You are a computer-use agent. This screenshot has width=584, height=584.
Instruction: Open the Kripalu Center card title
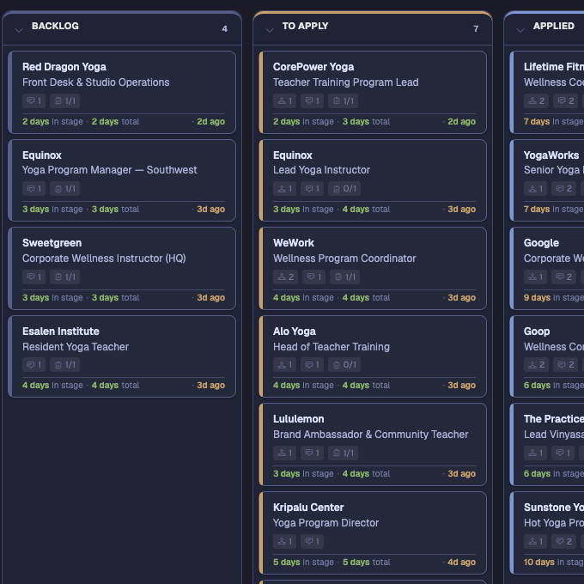click(x=308, y=508)
